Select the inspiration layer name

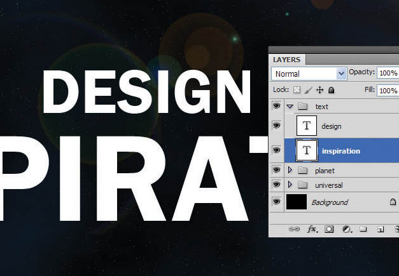[341, 151]
